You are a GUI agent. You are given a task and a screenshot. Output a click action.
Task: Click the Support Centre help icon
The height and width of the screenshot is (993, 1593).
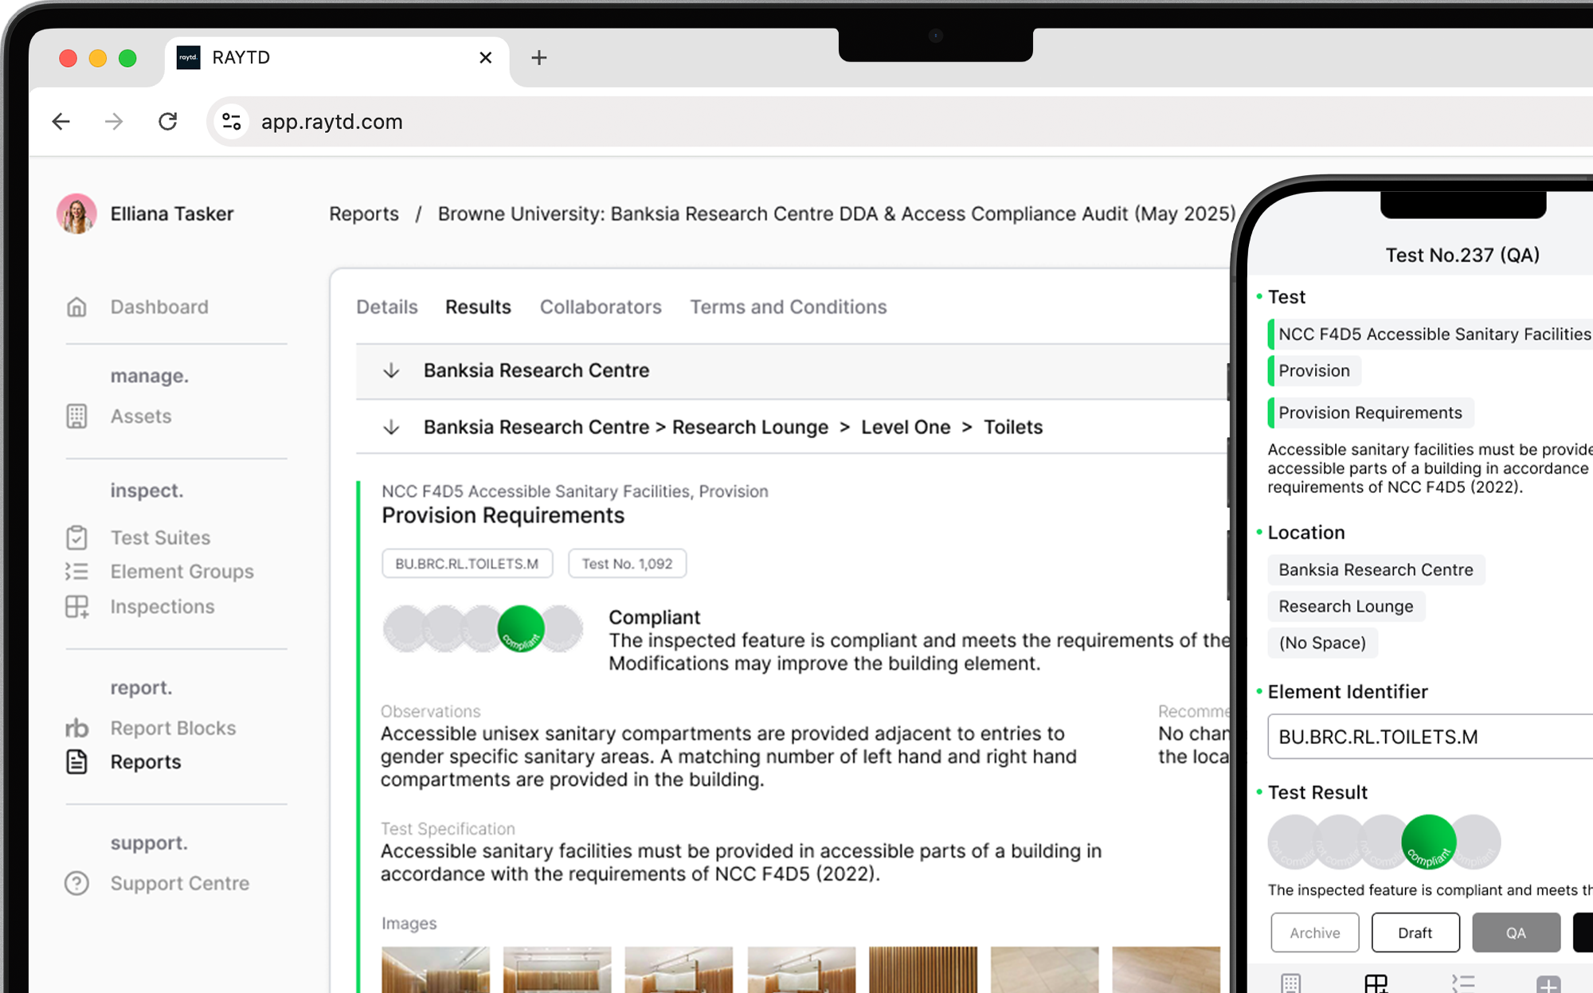(x=76, y=883)
